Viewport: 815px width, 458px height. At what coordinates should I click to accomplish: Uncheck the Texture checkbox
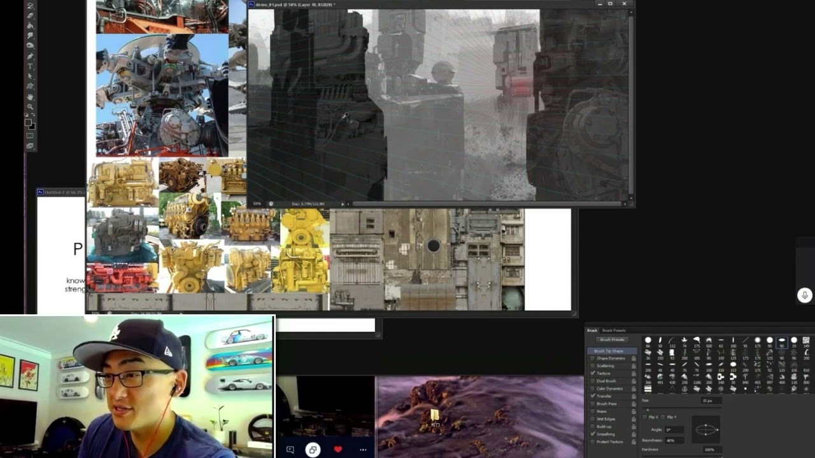click(x=593, y=373)
